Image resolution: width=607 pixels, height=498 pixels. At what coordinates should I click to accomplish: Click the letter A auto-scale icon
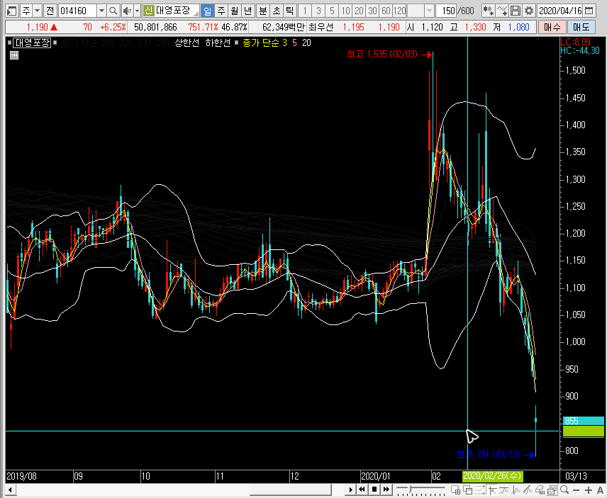coord(601,490)
